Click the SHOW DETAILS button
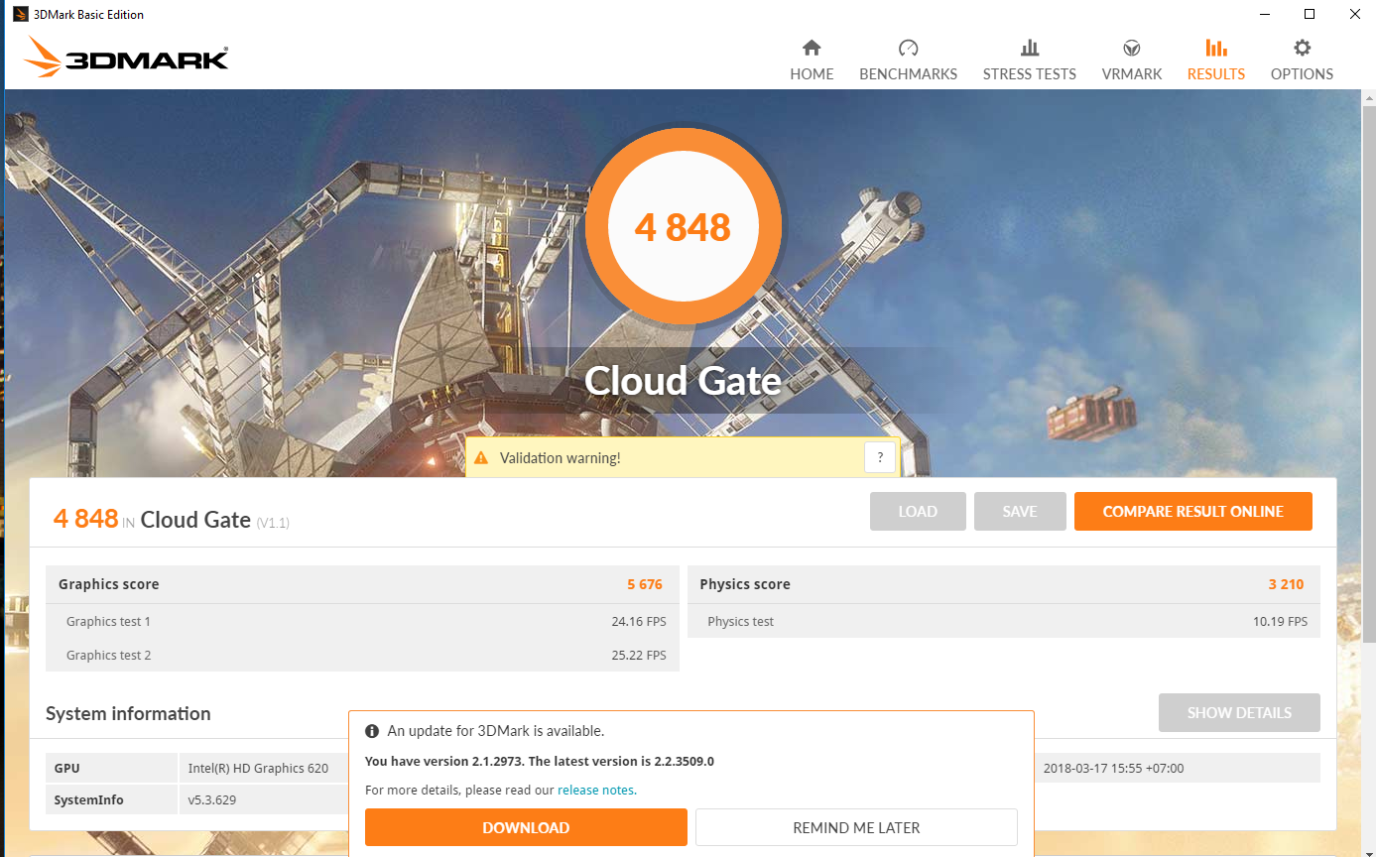Screen dimensions: 1376x857 [x=1239, y=713]
